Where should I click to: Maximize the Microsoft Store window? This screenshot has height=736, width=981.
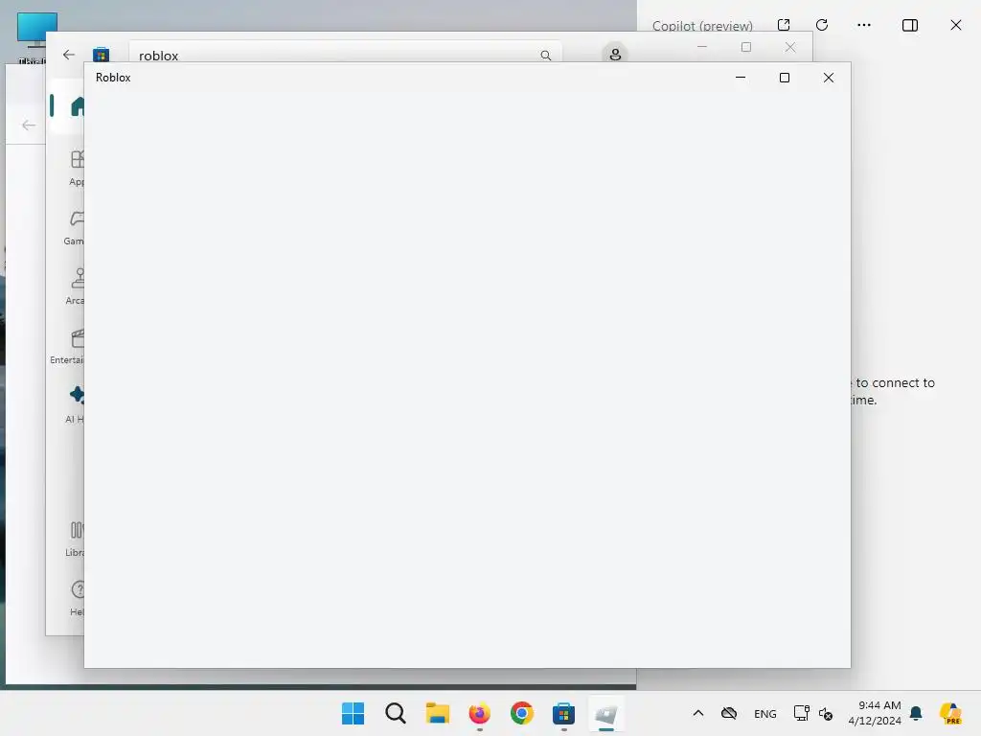click(745, 47)
